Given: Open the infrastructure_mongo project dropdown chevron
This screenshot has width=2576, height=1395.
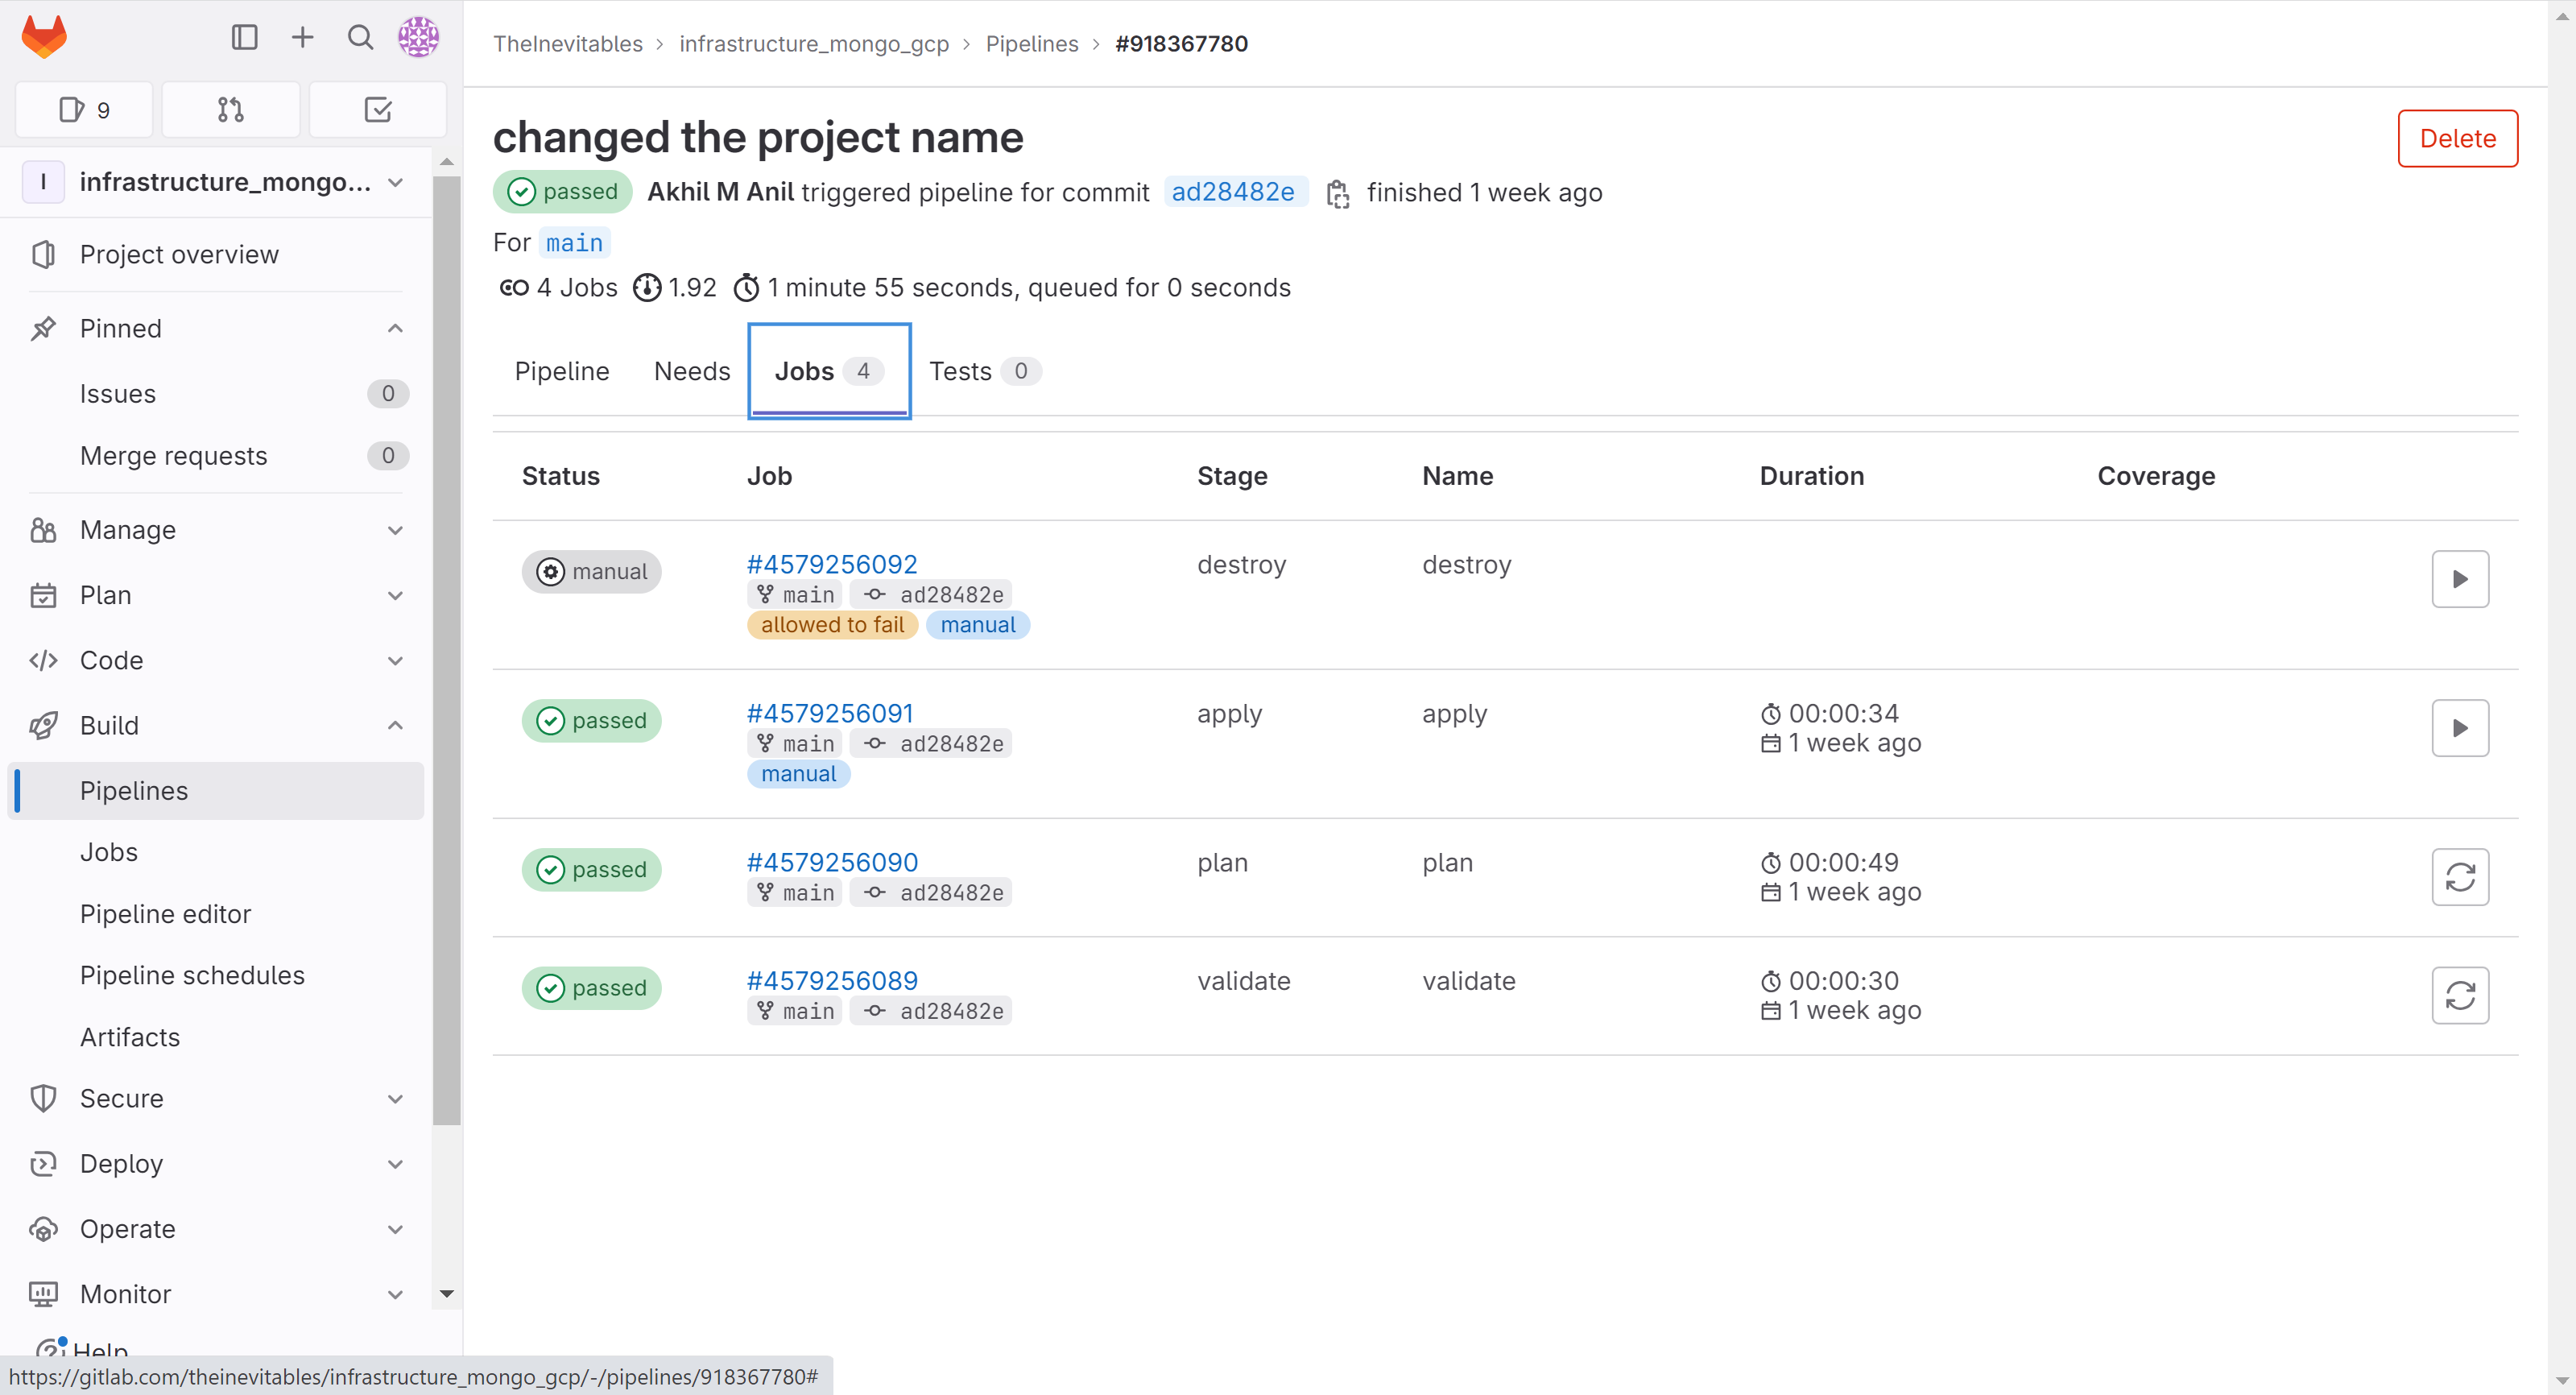Looking at the screenshot, I should pos(395,182).
